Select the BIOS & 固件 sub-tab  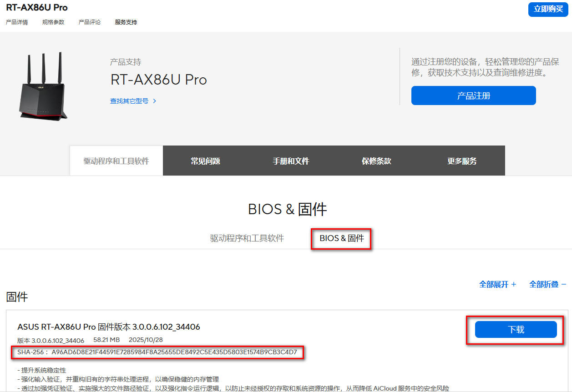[342, 238]
